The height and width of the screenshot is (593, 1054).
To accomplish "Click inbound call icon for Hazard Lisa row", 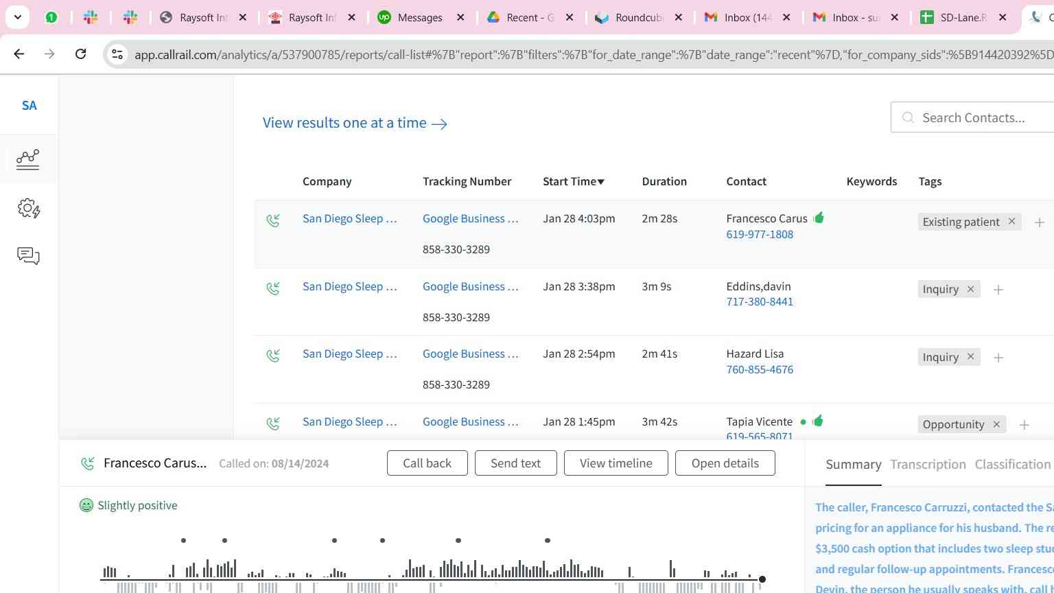I will 273,356.
